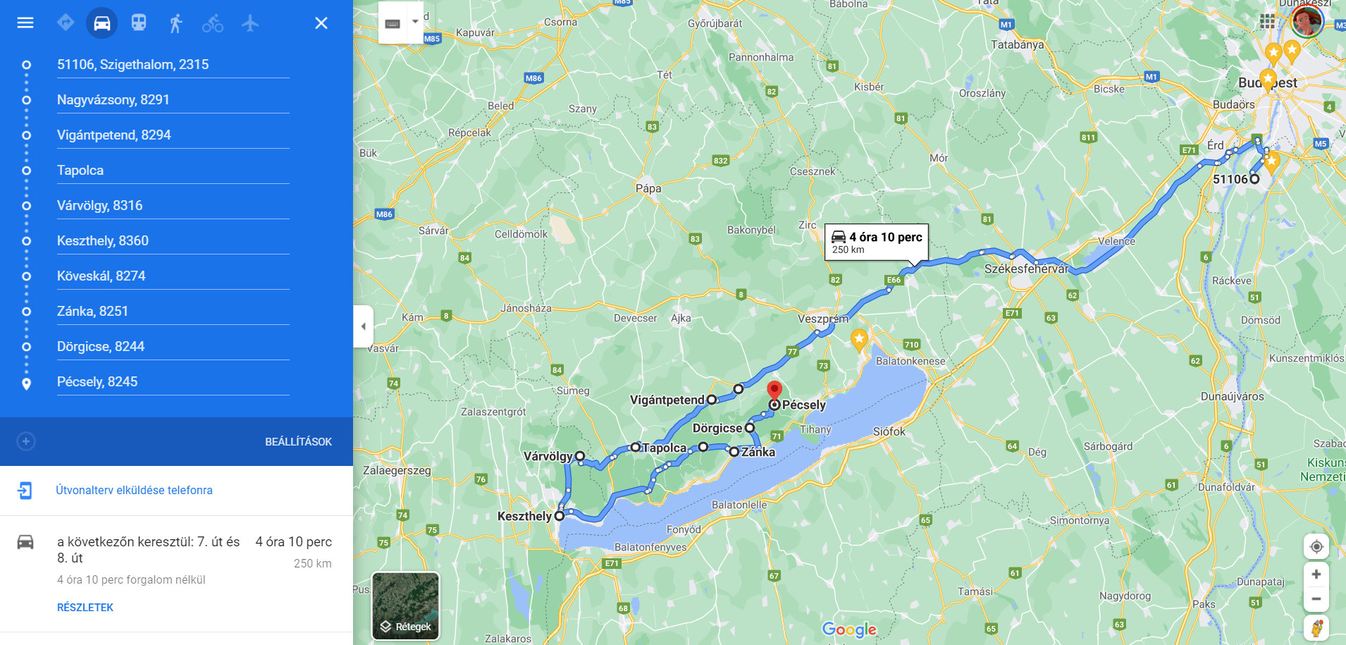
Task: Open Google apps grid
Action: [x=1267, y=22]
